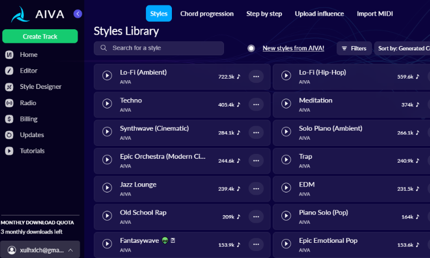
Task: Click the user avatar icon
Action: coord(11,250)
